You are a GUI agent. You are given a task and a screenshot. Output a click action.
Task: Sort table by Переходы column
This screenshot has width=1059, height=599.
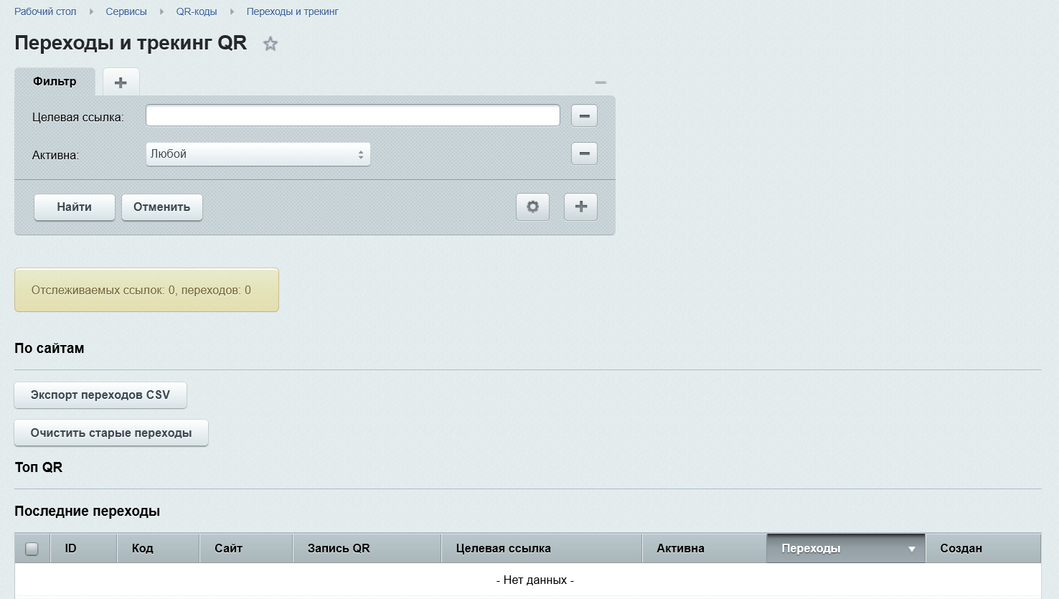click(x=846, y=549)
